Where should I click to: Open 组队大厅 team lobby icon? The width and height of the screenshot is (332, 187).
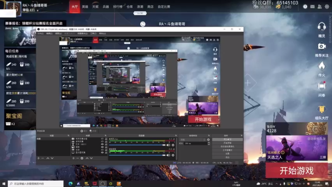point(321,109)
